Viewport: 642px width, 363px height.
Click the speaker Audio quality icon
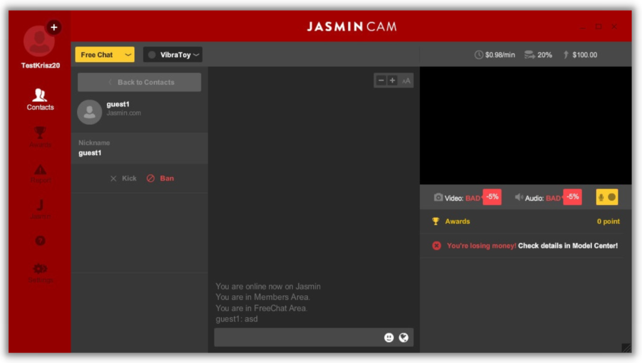(518, 197)
